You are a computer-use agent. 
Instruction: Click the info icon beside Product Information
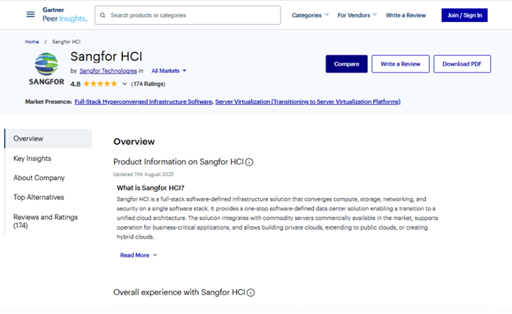[249, 162]
